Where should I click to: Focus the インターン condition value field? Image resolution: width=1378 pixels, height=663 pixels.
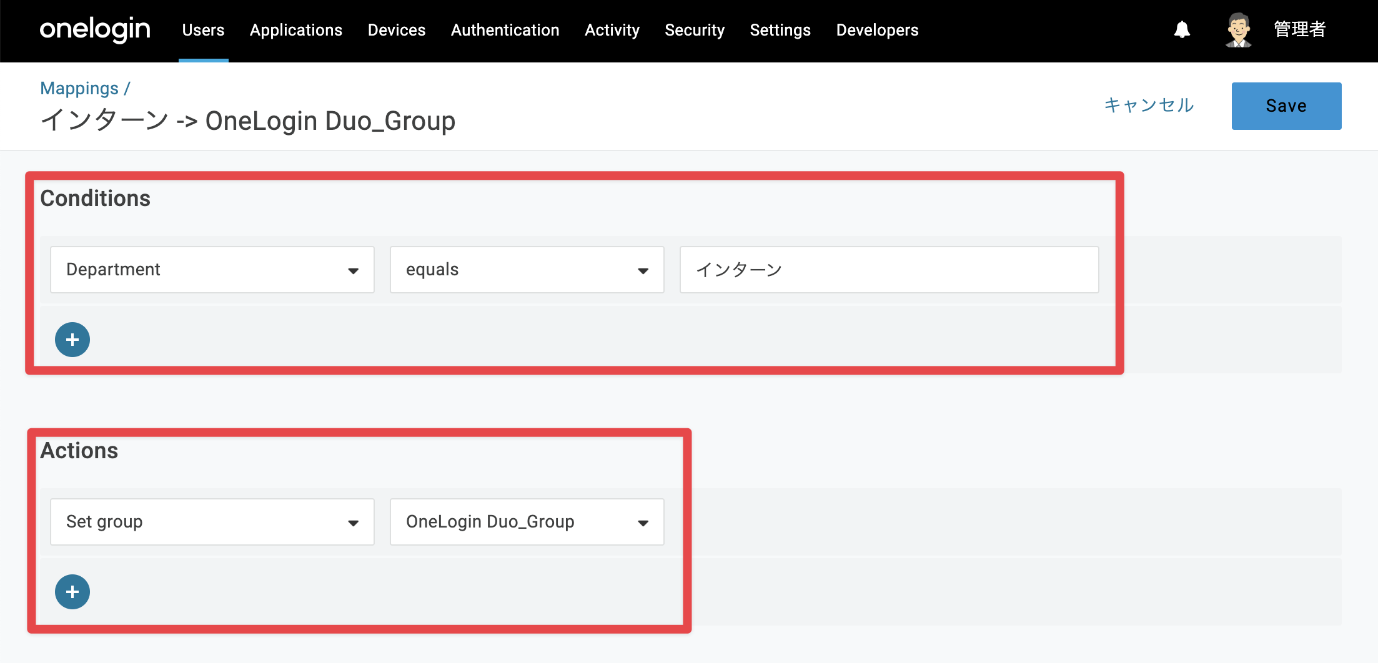point(890,270)
